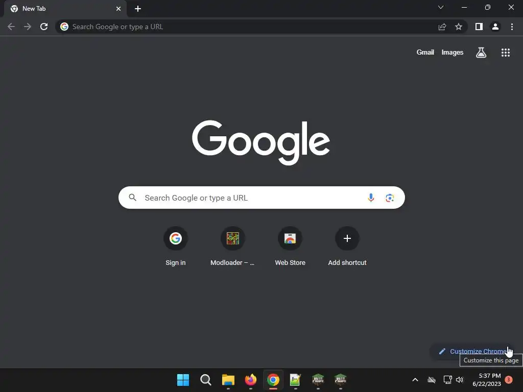Click the cloud sync tray icon
Screen dimensions: 523x392
click(x=431, y=380)
